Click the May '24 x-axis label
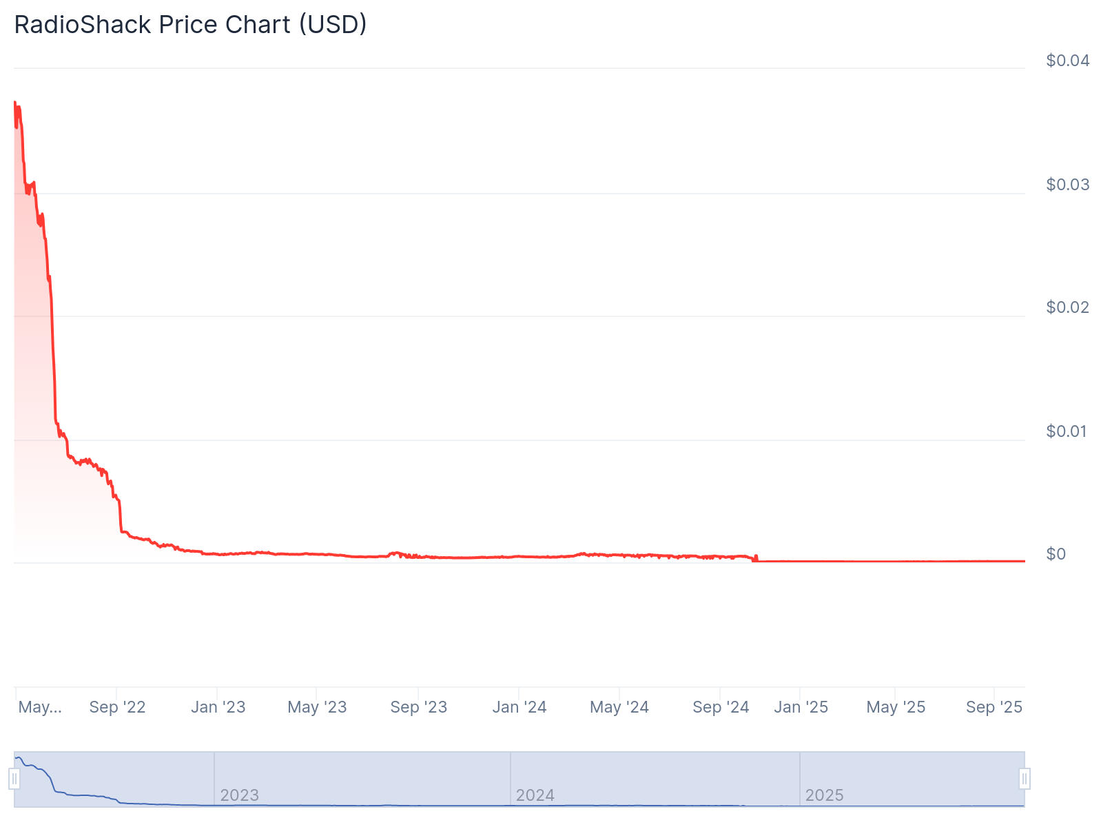Screen dimensions: 1101x827 click(x=619, y=707)
